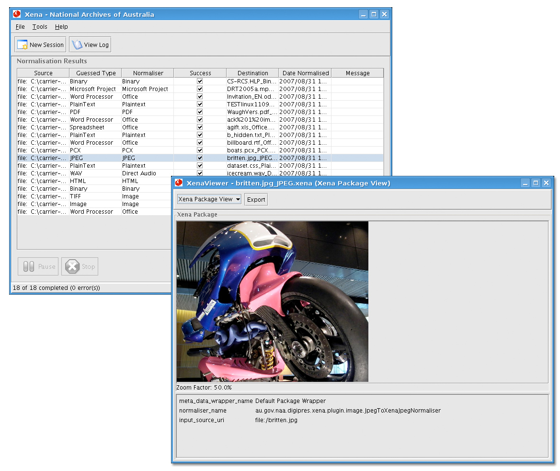Toggle Success checkbox for Microsoft Project row
This screenshot has width=560, height=471.
[200, 89]
